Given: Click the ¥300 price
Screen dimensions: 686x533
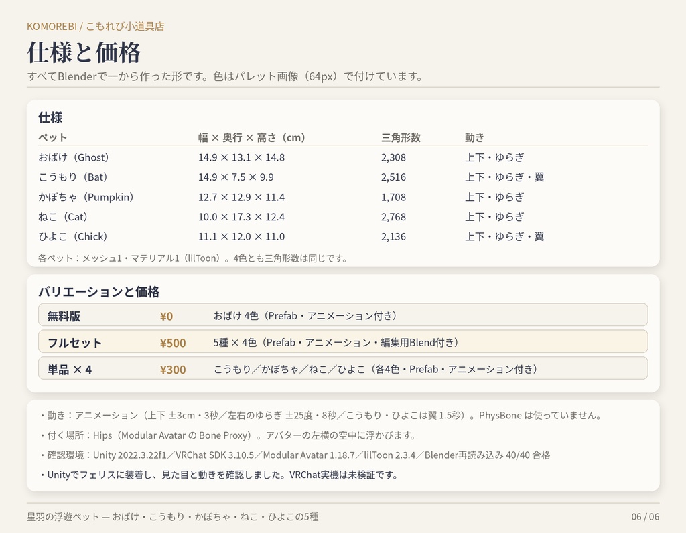Looking at the screenshot, I should [173, 370].
